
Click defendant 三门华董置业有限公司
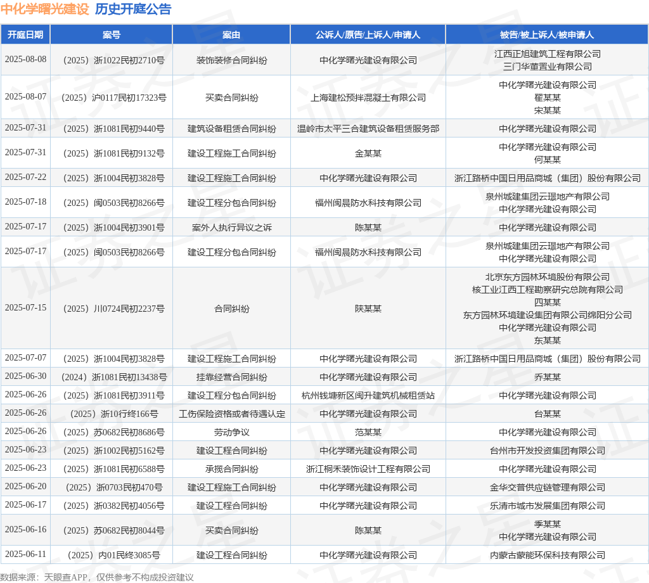pyautogui.click(x=547, y=67)
